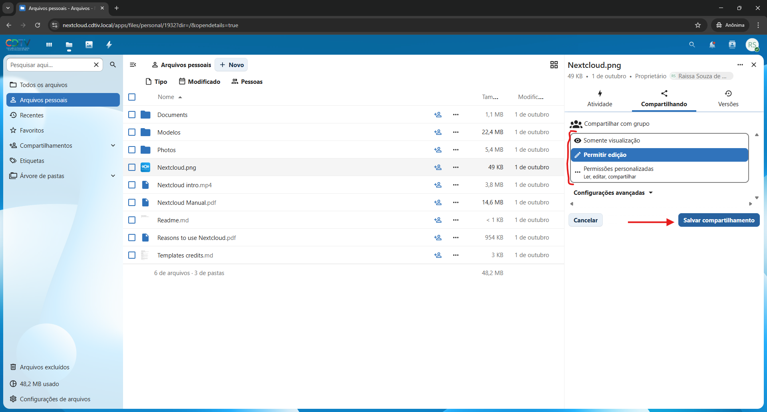The width and height of the screenshot is (767, 412).
Task: Open the notifications bell icon
Action: tap(712, 45)
